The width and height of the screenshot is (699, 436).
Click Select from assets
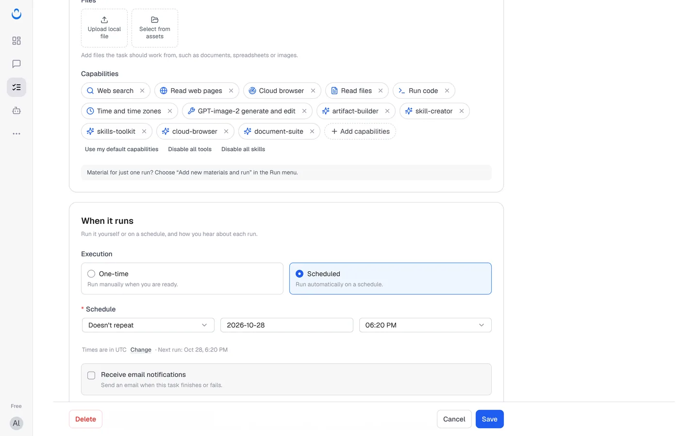[155, 28]
